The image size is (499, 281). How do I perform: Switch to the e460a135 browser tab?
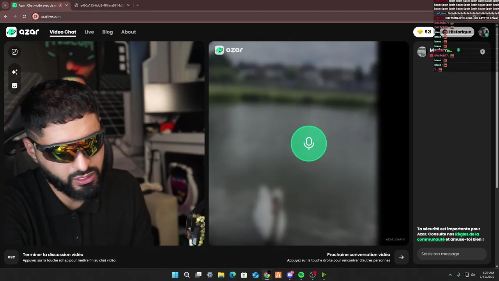102,5
